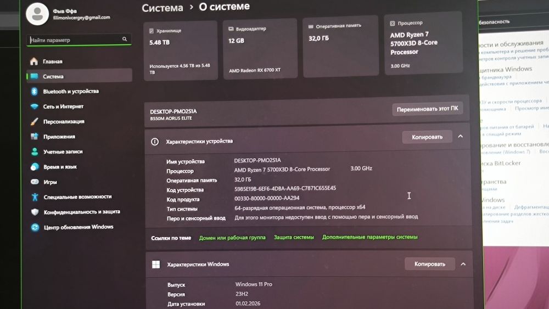
Task: Click Версия value 23H2
Action: click(242, 294)
